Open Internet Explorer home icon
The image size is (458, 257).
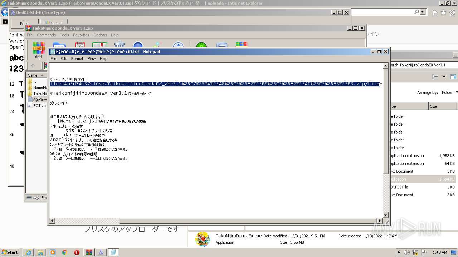(x=434, y=12)
